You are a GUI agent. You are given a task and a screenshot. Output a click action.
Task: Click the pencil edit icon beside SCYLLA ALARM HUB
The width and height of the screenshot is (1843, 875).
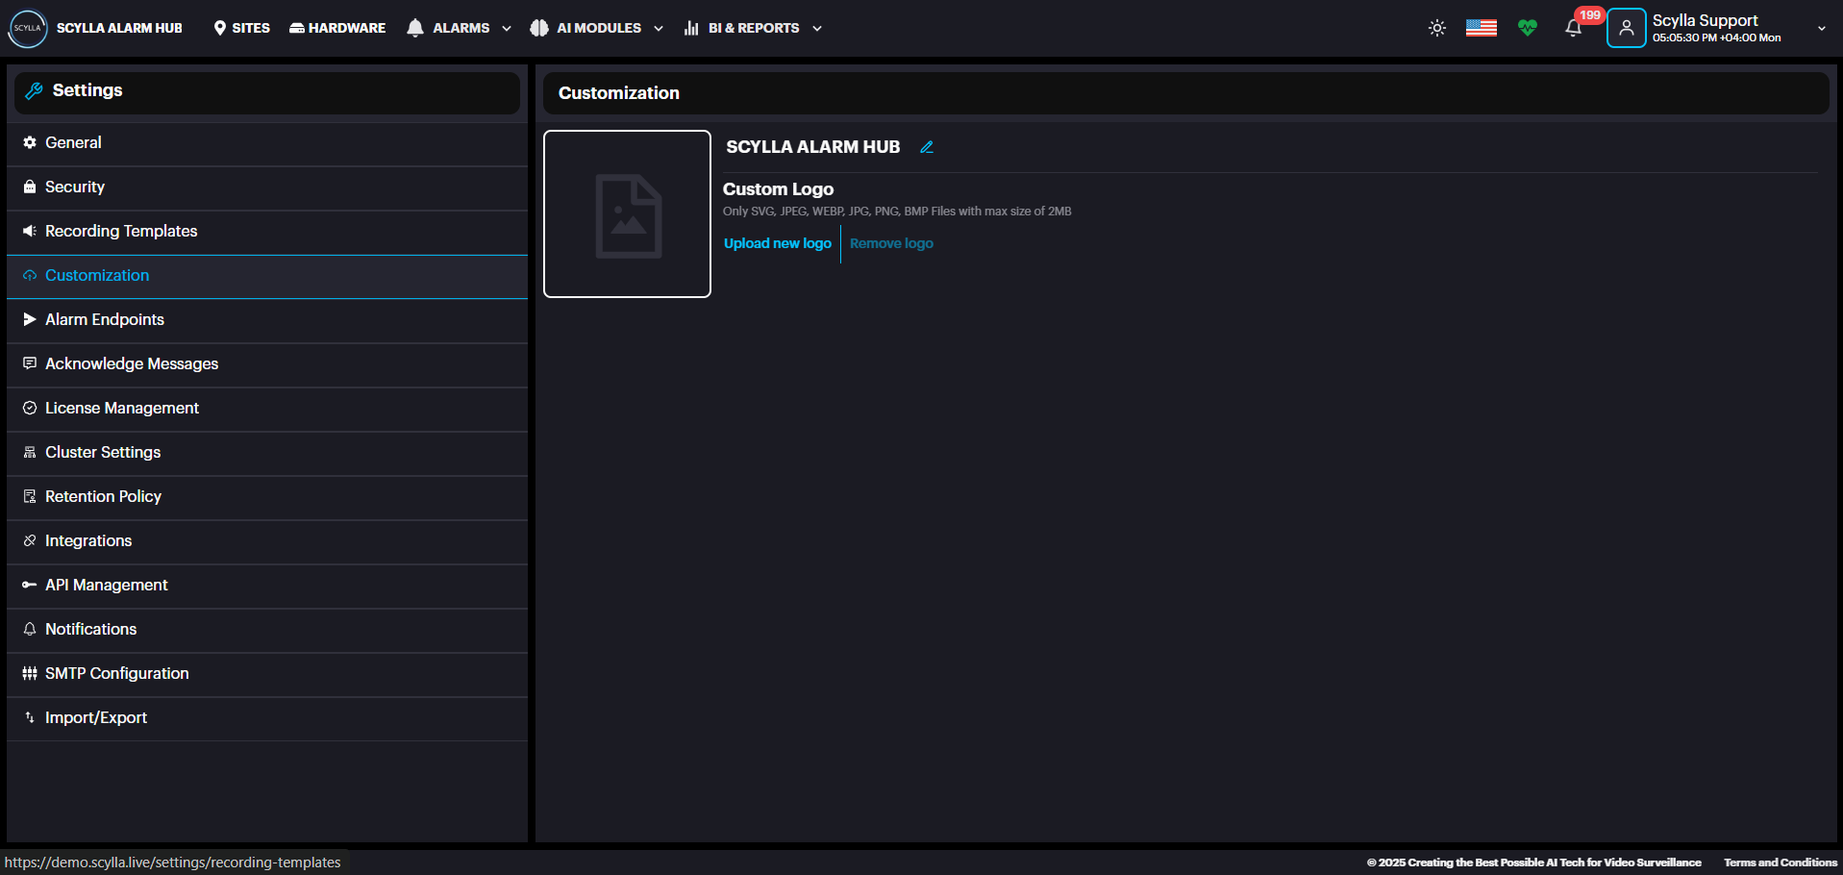[x=927, y=147]
